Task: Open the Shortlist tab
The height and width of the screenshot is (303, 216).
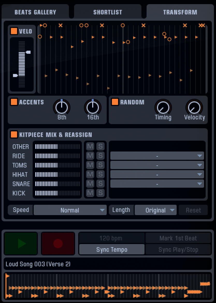Action: click(x=108, y=12)
